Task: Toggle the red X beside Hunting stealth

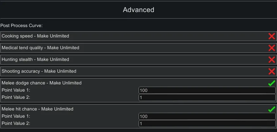Action: (271, 60)
